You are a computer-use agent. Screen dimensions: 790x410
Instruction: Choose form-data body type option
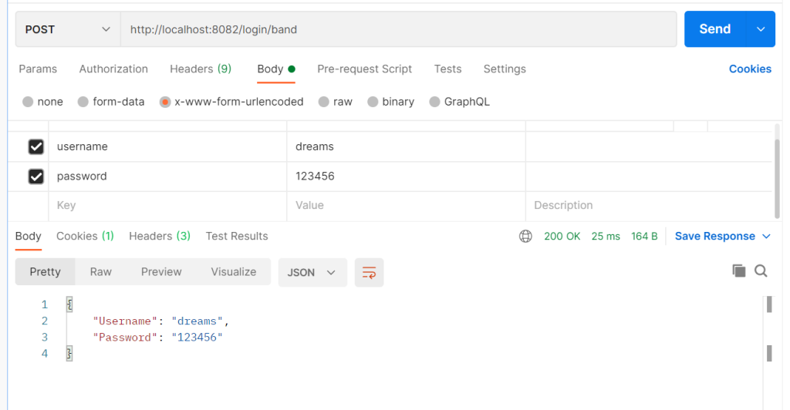pyautogui.click(x=83, y=102)
